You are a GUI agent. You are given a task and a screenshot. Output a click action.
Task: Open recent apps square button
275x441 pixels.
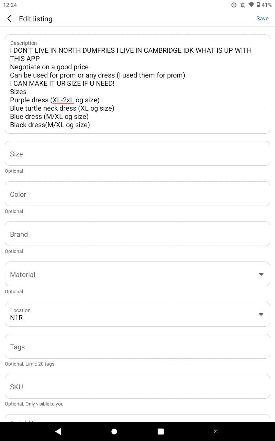click(161, 431)
